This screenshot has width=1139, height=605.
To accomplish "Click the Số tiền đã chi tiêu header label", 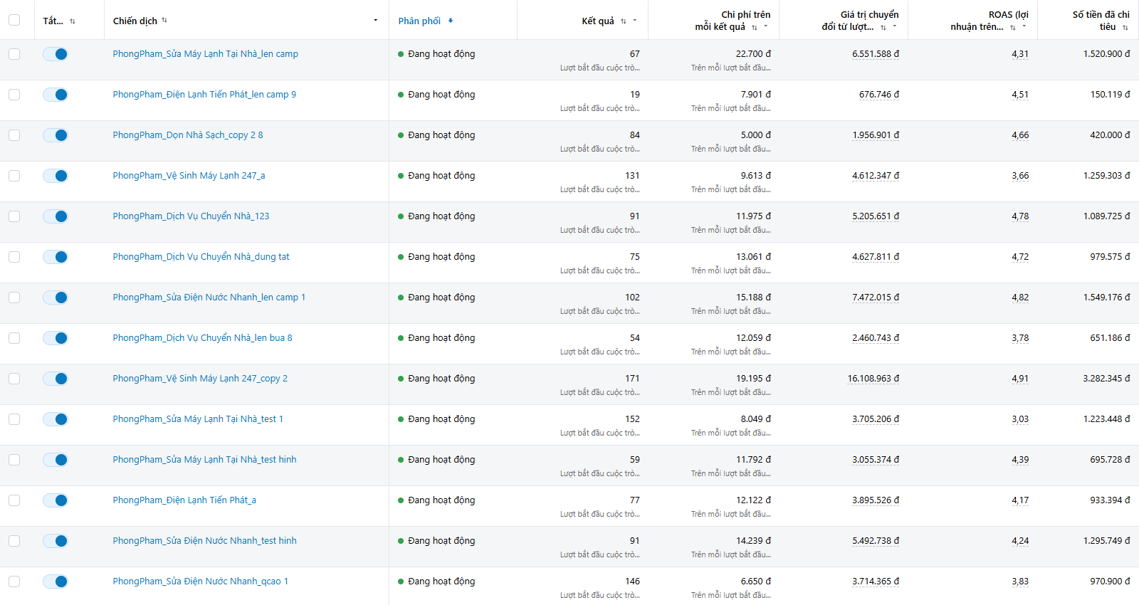I will (1101, 20).
